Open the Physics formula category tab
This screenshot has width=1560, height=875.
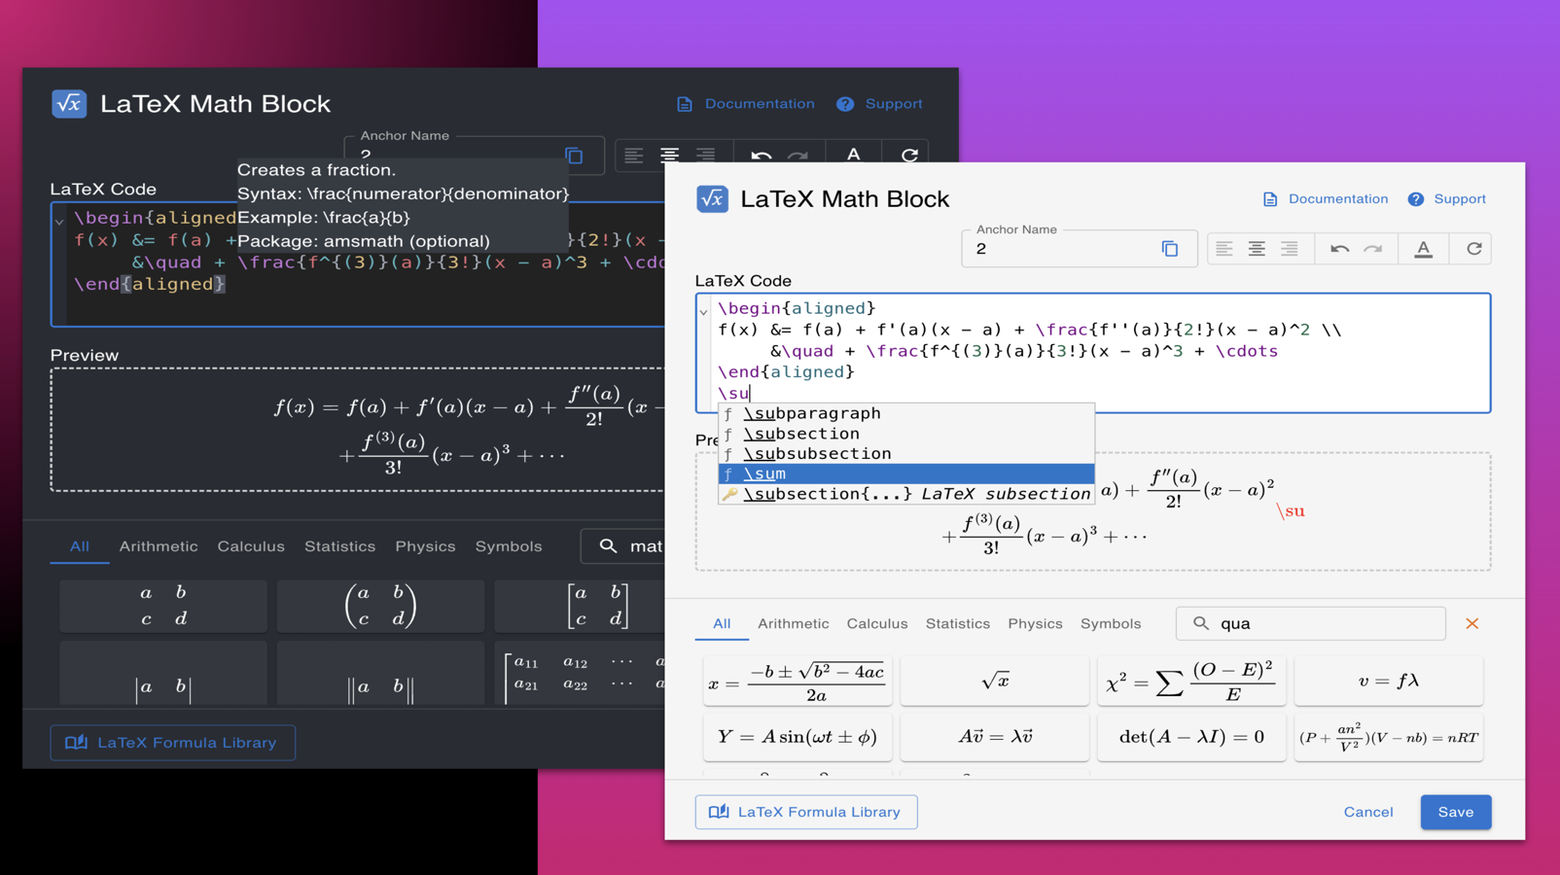1035,623
